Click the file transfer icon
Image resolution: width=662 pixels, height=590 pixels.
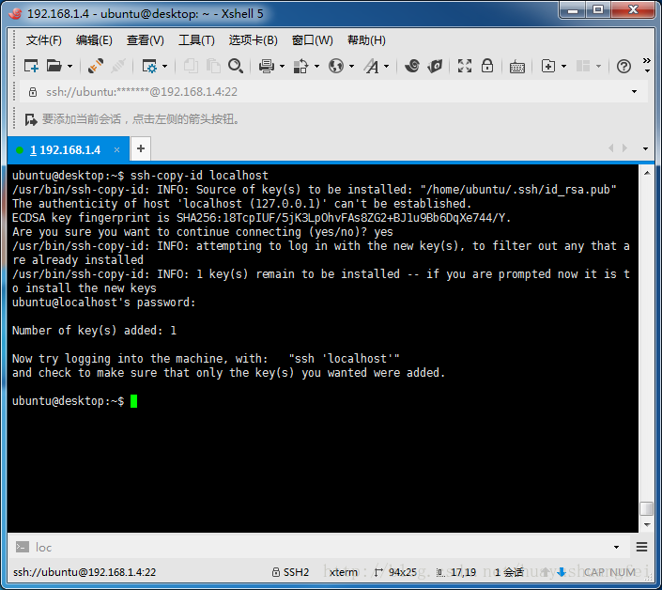pos(300,66)
